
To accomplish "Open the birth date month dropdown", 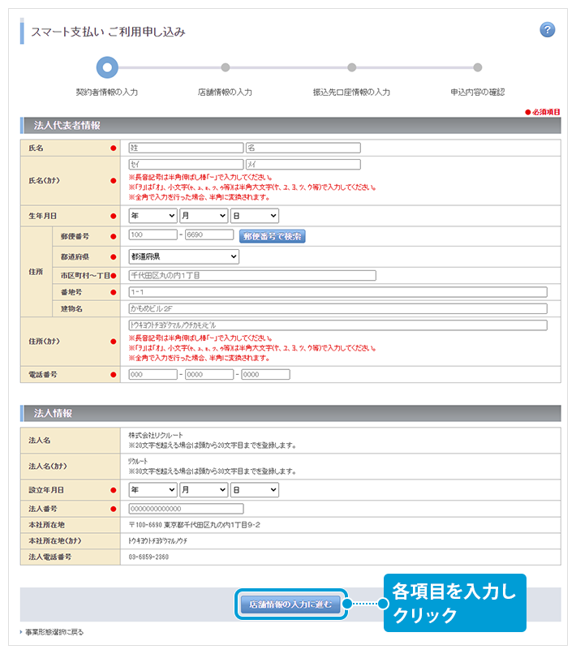I will point(204,216).
